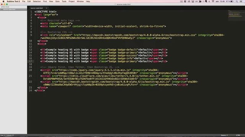Screen dimensions: 245x137
Task: Open the View menu
Action: [x=51, y=2]
